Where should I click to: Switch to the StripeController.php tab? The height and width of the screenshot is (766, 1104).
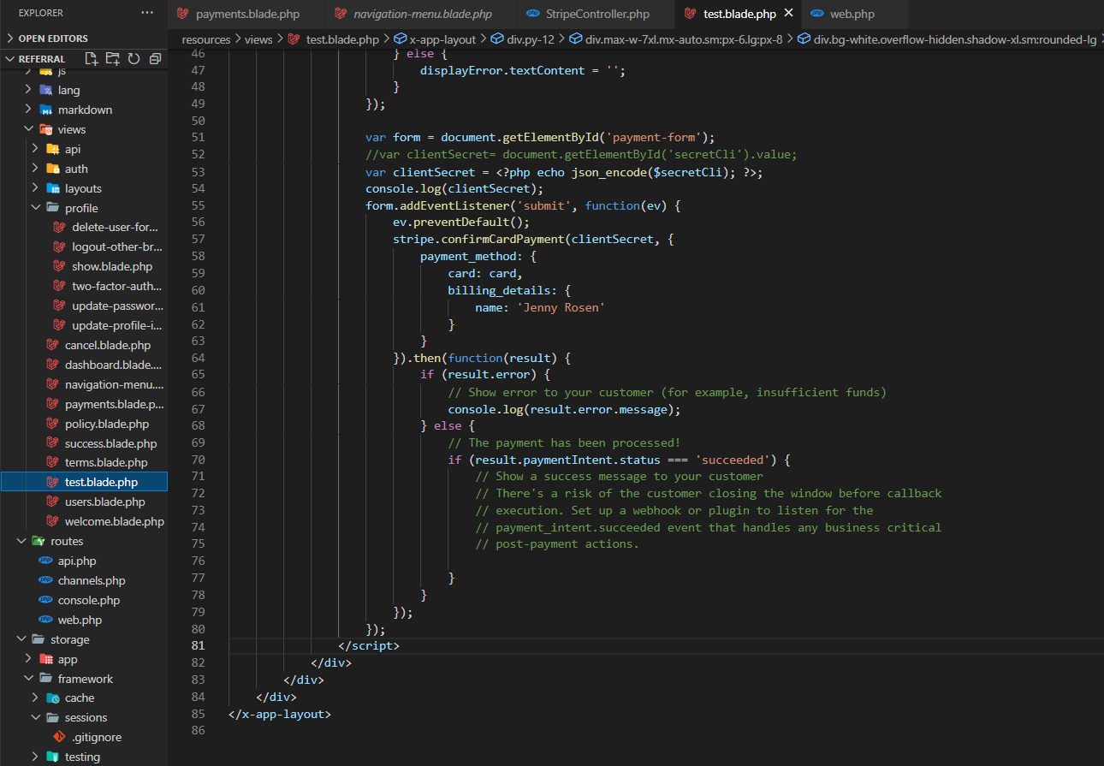[x=597, y=14]
